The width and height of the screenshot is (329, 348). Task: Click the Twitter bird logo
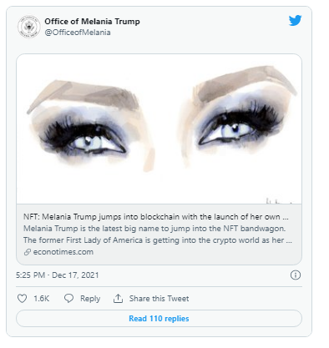click(x=295, y=21)
